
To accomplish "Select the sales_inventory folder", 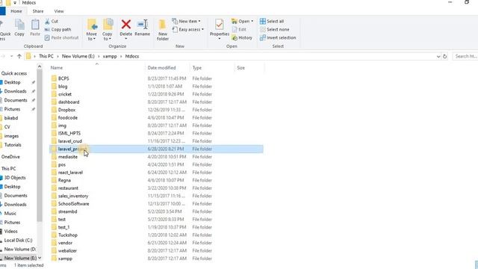I will point(73,196).
